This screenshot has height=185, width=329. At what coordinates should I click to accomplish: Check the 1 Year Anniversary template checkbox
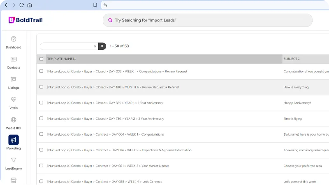tap(41, 103)
